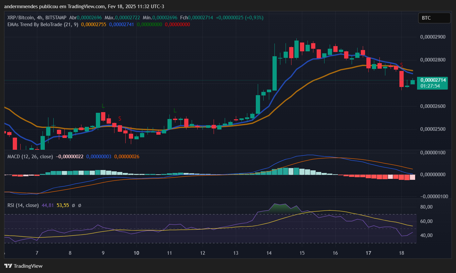Click the MACD histogram value −0,00000022
The height and width of the screenshot is (273, 456).
point(70,157)
